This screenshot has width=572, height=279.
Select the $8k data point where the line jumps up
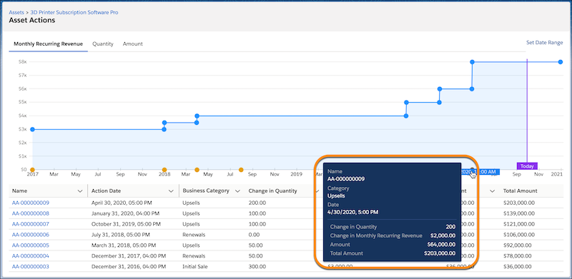(x=472, y=62)
